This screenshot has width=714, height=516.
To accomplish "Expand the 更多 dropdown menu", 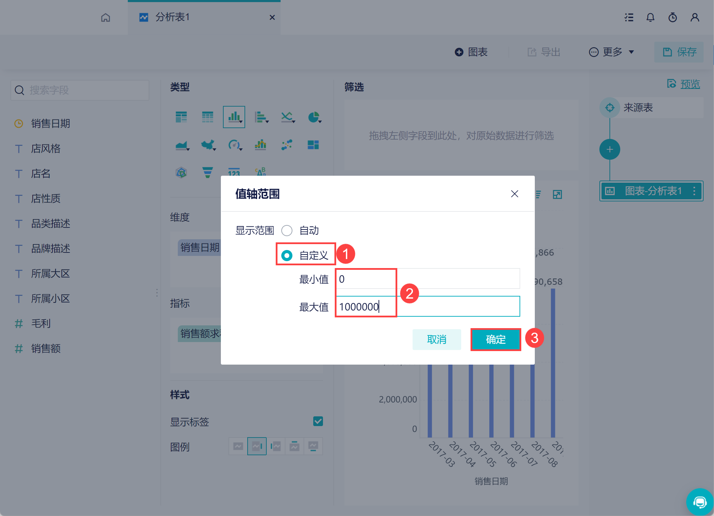I will click(x=612, y=52).
